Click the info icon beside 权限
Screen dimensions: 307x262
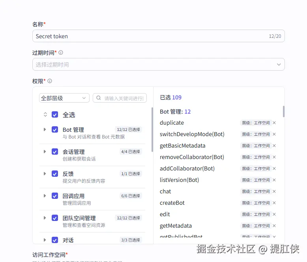click(x=50, y=81)
